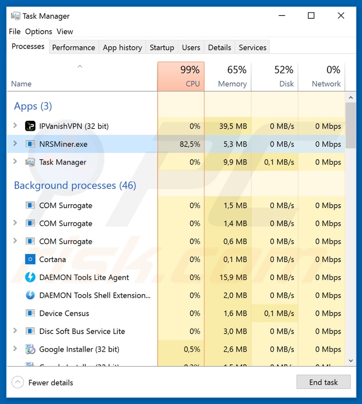Screen dimensions: 362x404
Task: Click Google Installer's 0,5% CPU value
Action: [192, 349]
